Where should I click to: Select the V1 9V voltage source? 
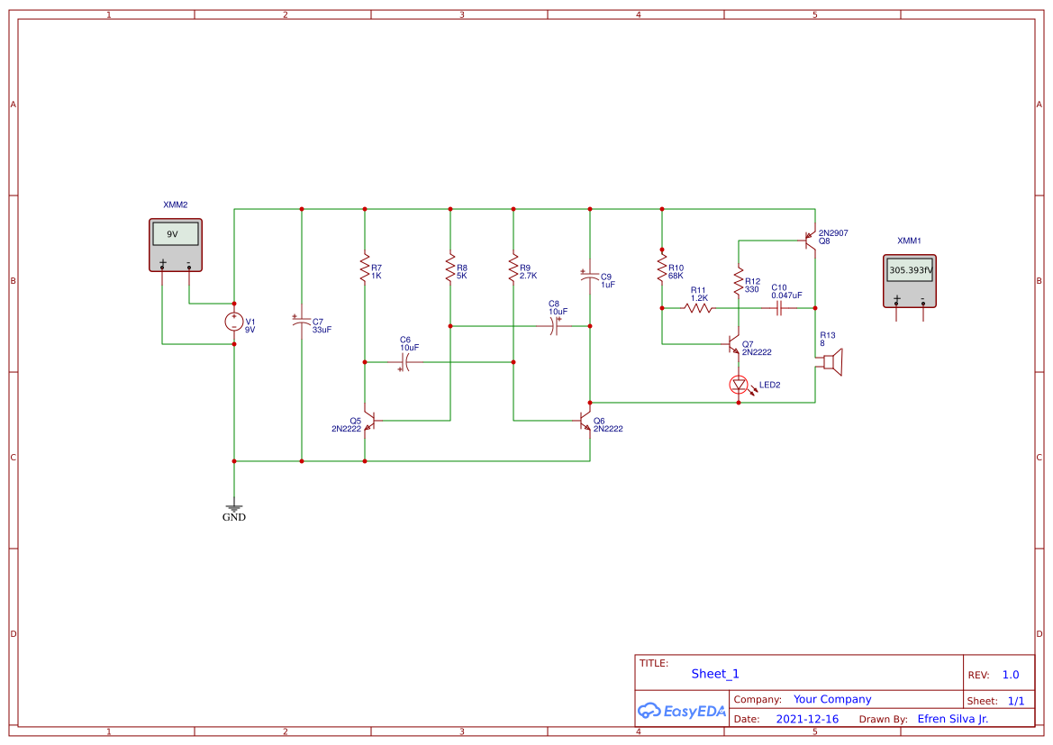pos(234,323)
